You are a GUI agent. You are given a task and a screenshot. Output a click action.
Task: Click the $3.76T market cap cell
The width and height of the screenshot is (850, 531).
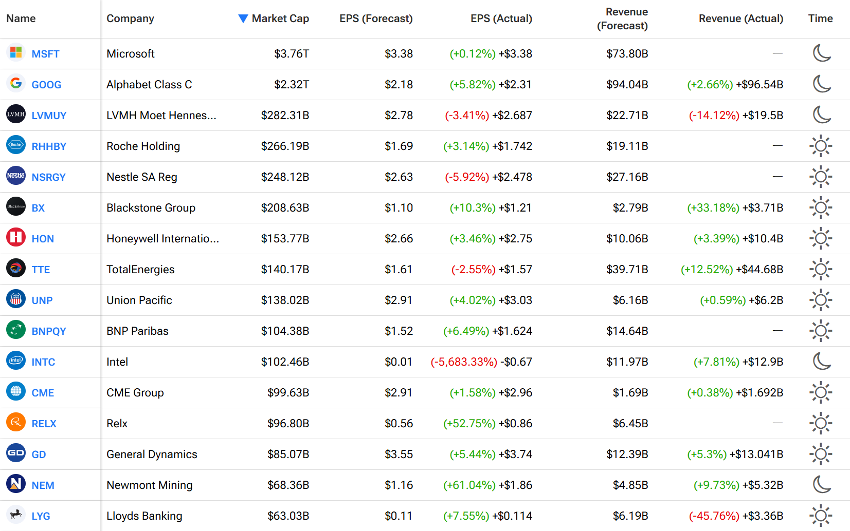[x=292, y=53]
